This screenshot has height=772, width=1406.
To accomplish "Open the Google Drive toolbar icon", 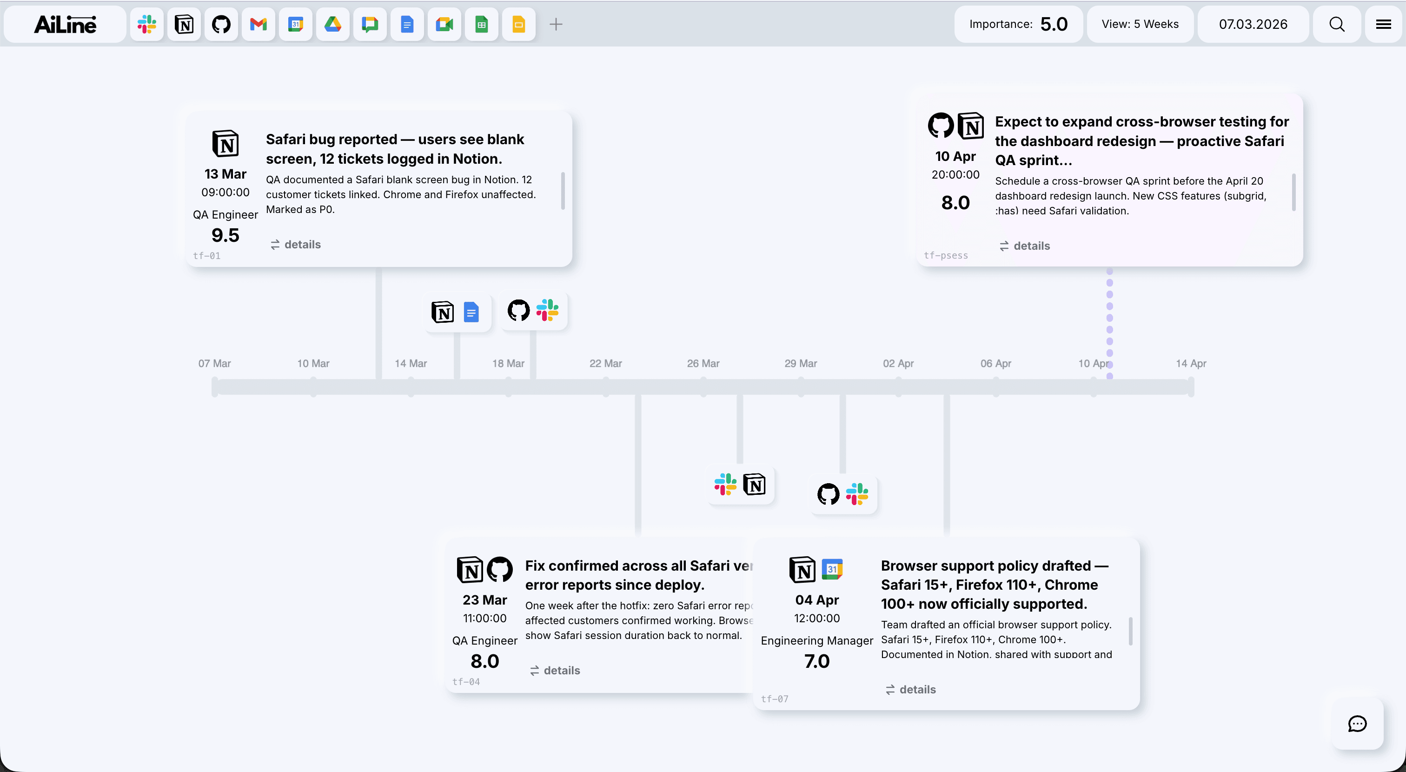I will (332, 24).
